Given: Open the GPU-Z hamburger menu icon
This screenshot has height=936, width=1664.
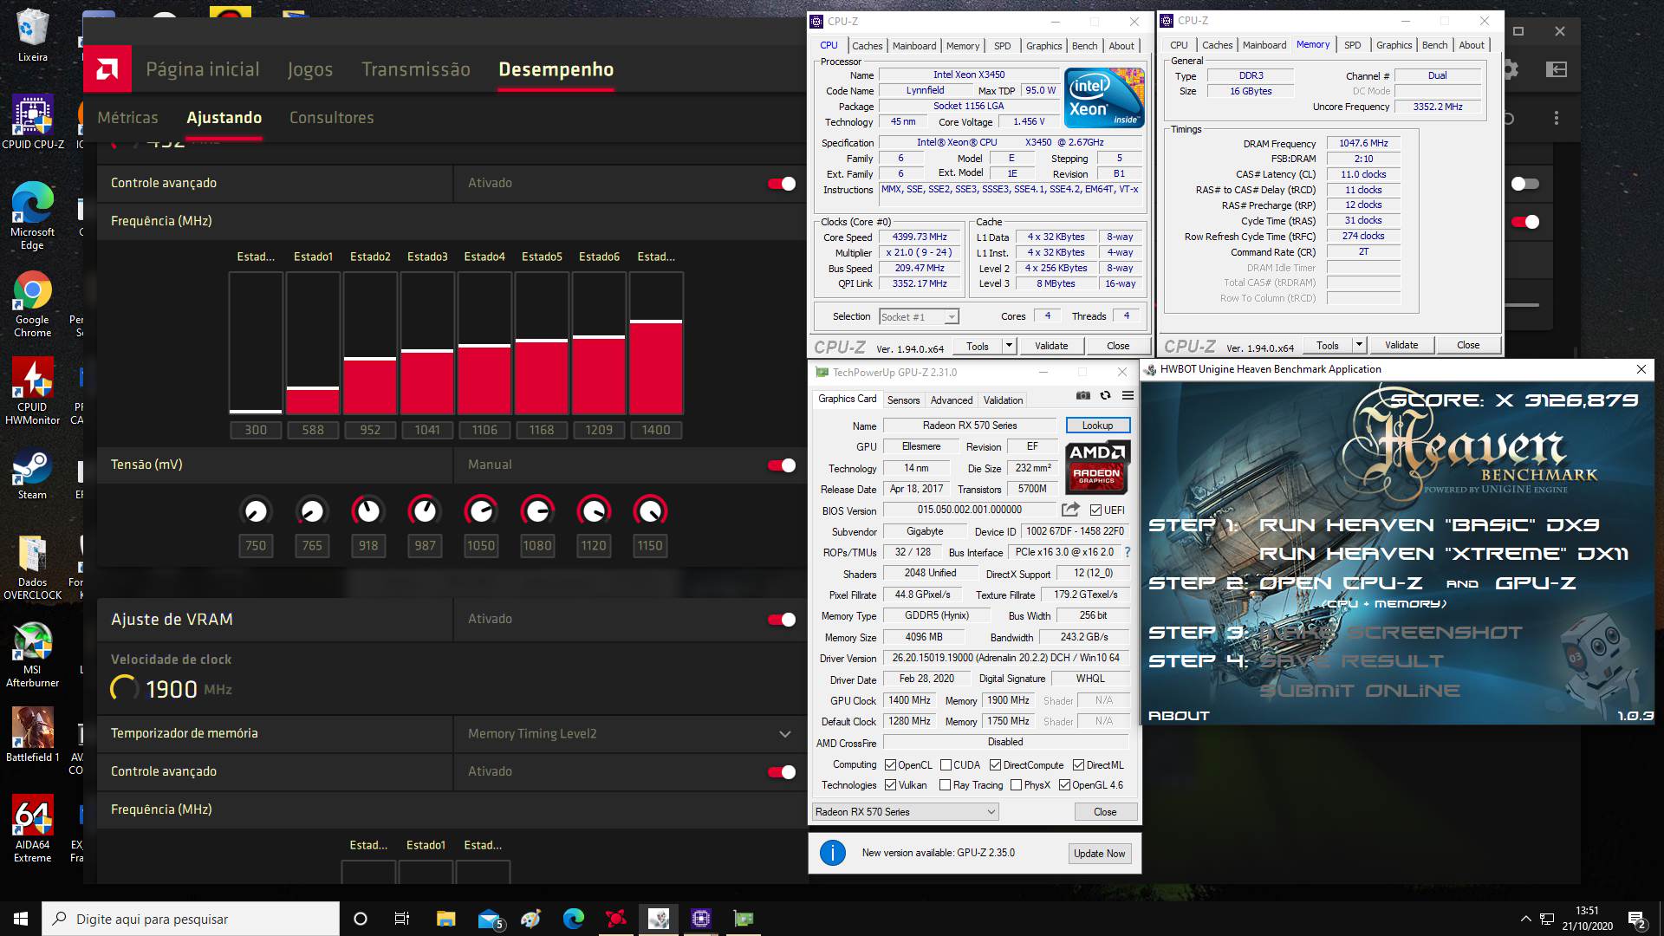Looking at the screenshot, I should (1128, 395).
